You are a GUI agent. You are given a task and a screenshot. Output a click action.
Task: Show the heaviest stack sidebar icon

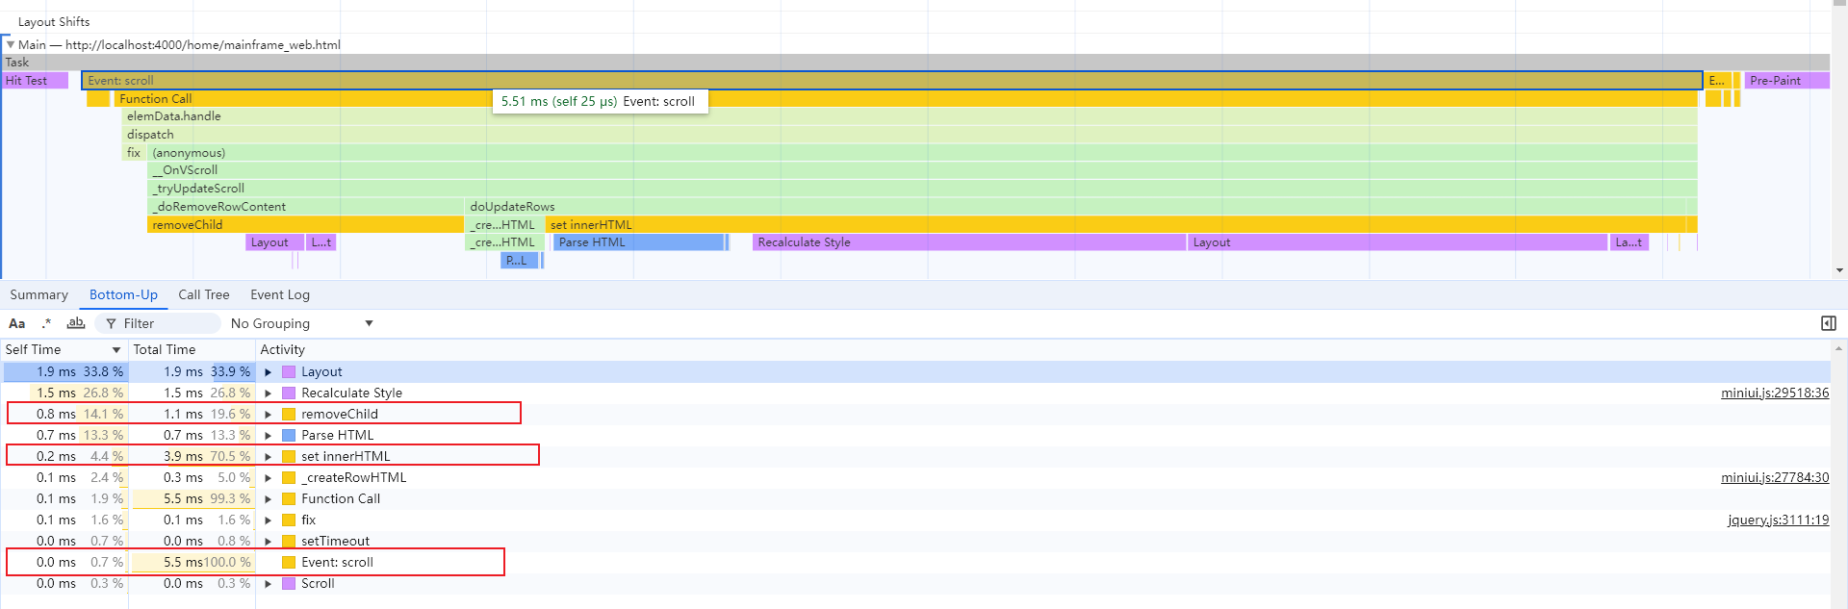[x=1829, y=323]
